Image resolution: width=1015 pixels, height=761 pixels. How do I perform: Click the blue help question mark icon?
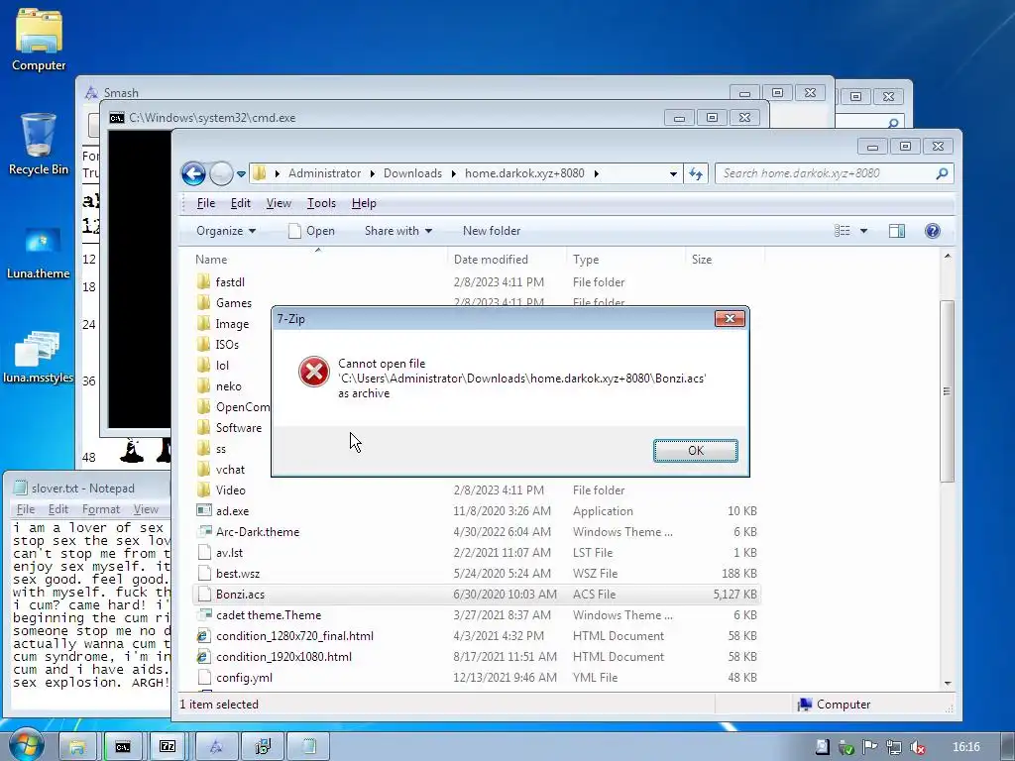coord(932,231)
